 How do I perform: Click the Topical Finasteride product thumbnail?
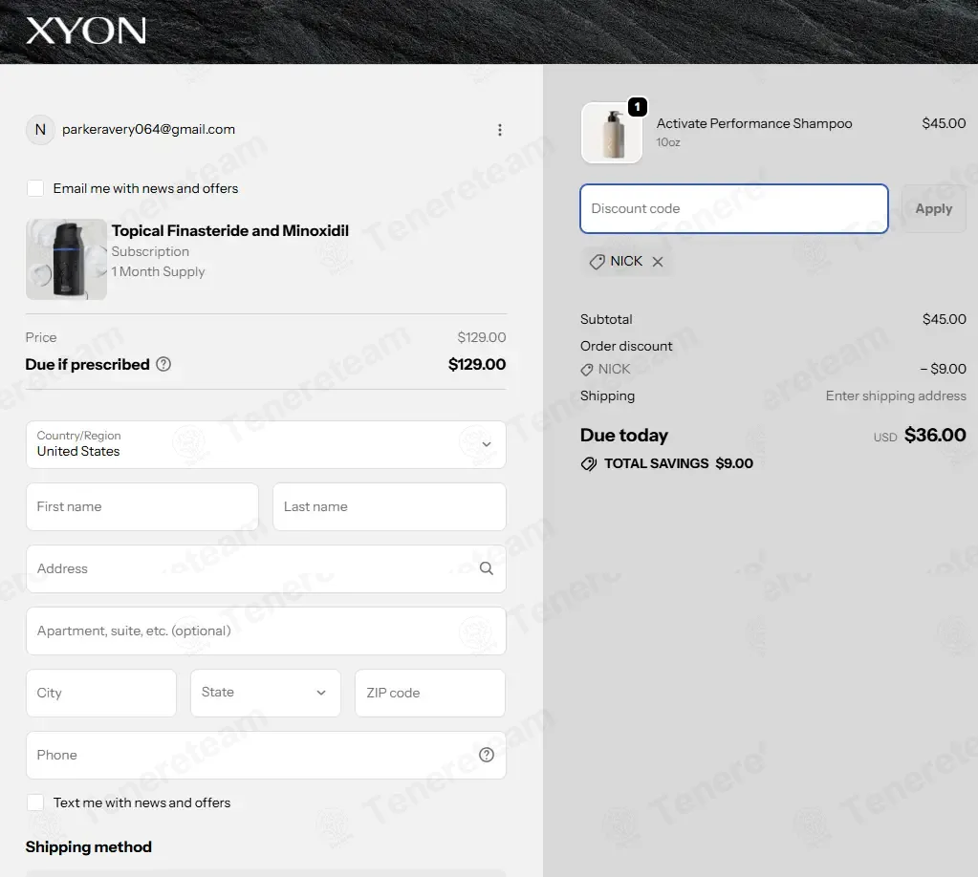[66, 259]
